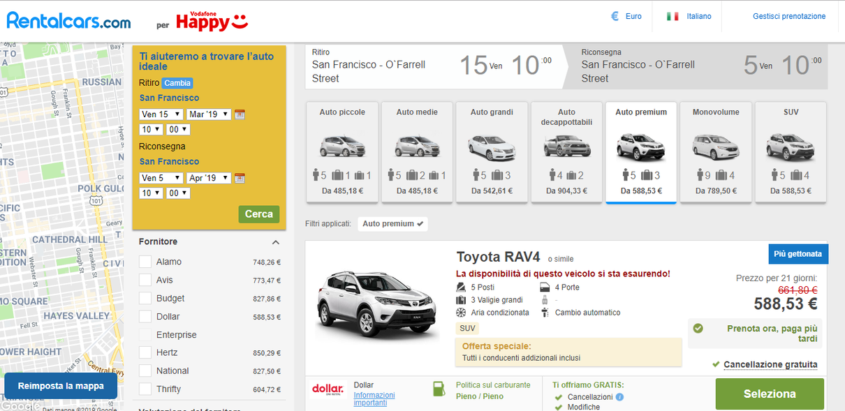Select the Auto medie category tab
This screenshot has height=411, width=845.
pos(417,153)
